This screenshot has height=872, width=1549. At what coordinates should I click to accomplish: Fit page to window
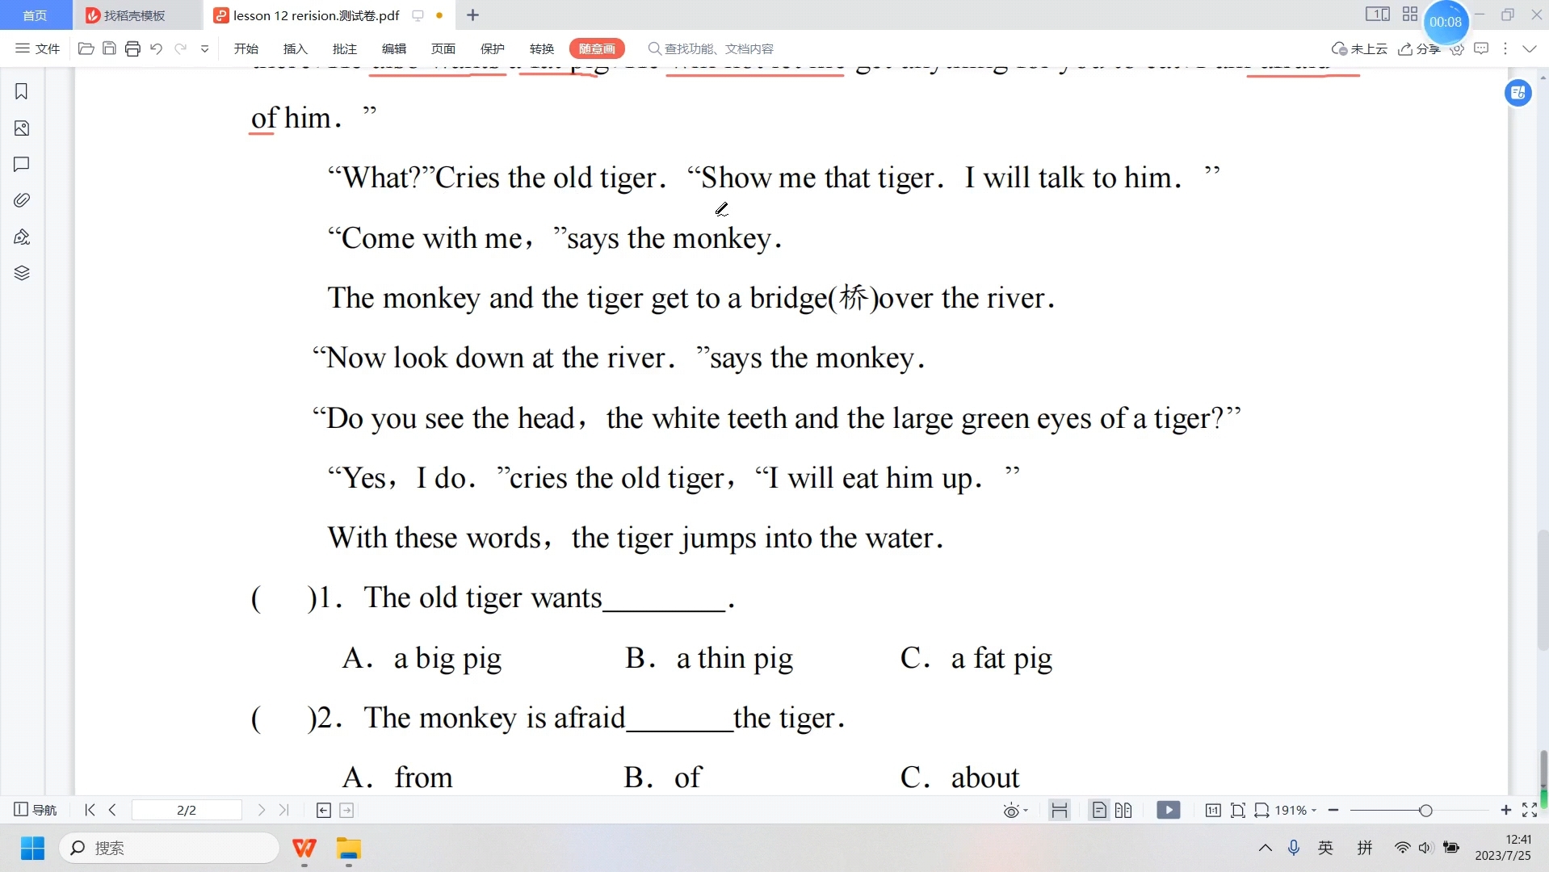coord(1237,810)
